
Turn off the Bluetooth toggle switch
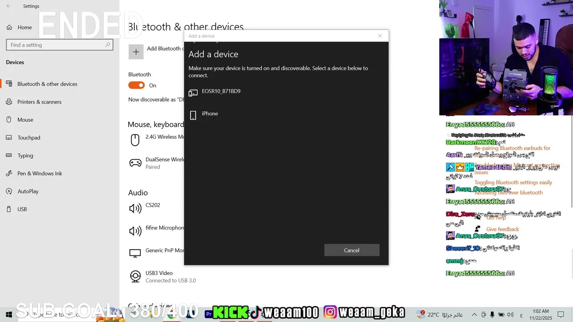tap(137, 85)
